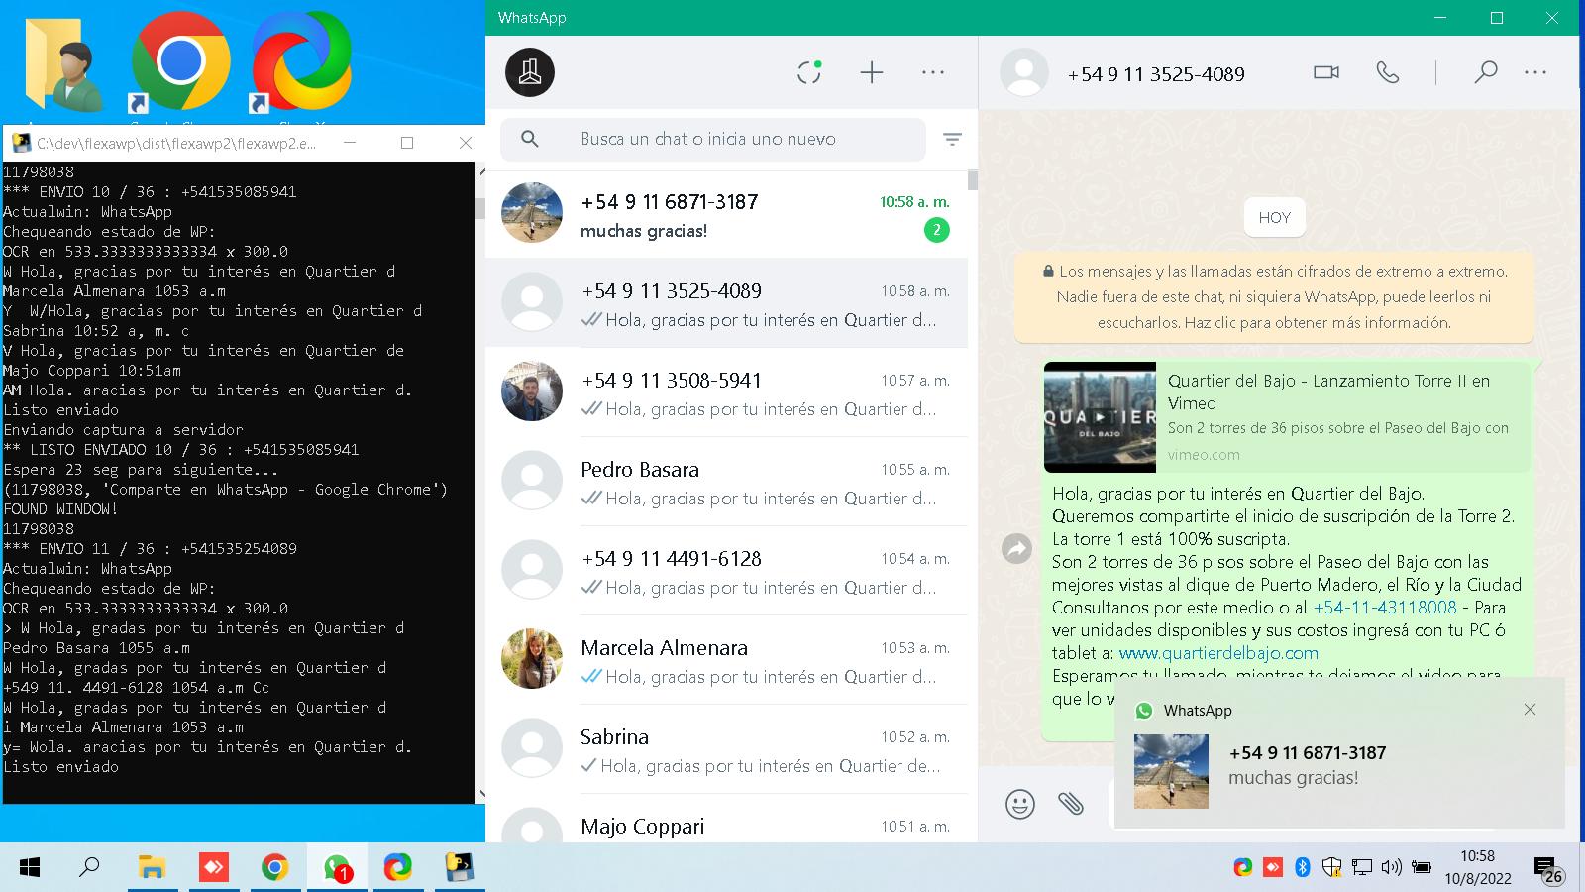Attach a file with the paperclip icon
The width and height of the screenshot is (1585, 892).
tap(1071, 803)
